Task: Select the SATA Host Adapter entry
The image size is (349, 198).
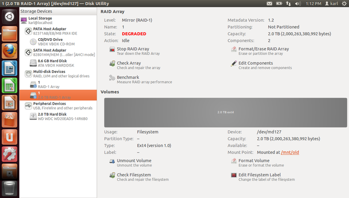Action: click(x=58, y=52)
